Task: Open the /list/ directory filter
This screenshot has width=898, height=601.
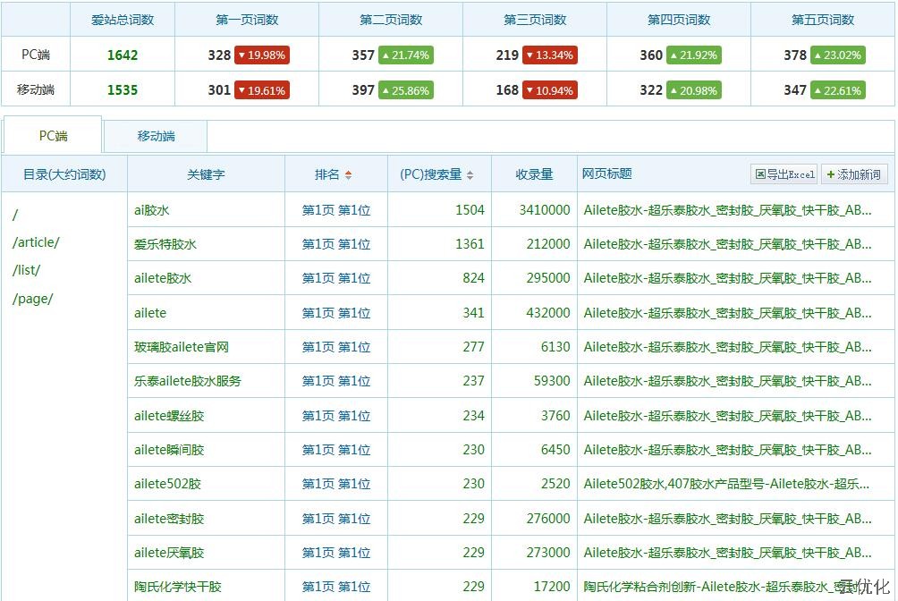Action: (x=26, y=270)
